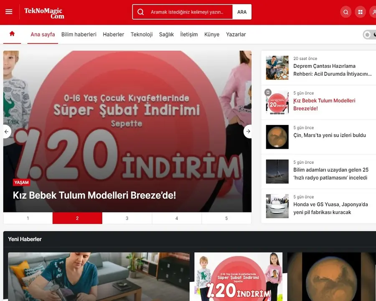Click the Honda car thumbnail image

(277, 206)
